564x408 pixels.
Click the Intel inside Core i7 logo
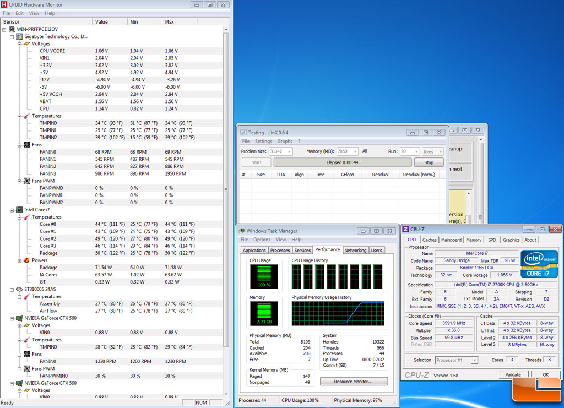tap(539, 264)
